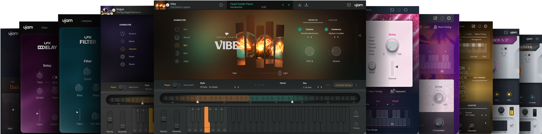Go to the previous preset in Vibe header
542x134 pixels.
coord(283,5)
